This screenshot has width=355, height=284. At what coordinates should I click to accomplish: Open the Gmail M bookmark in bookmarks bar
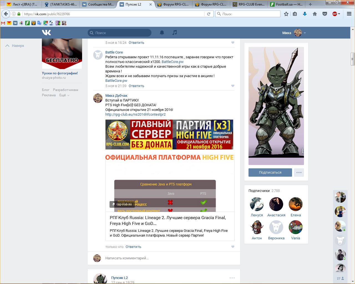point(3,23)
